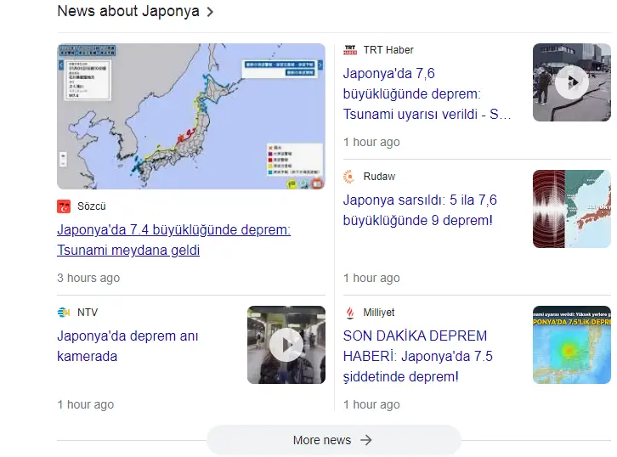Open Rudaw article 'Japonya sarsıldı'
617x457 pixels.
tap(420, 210)
